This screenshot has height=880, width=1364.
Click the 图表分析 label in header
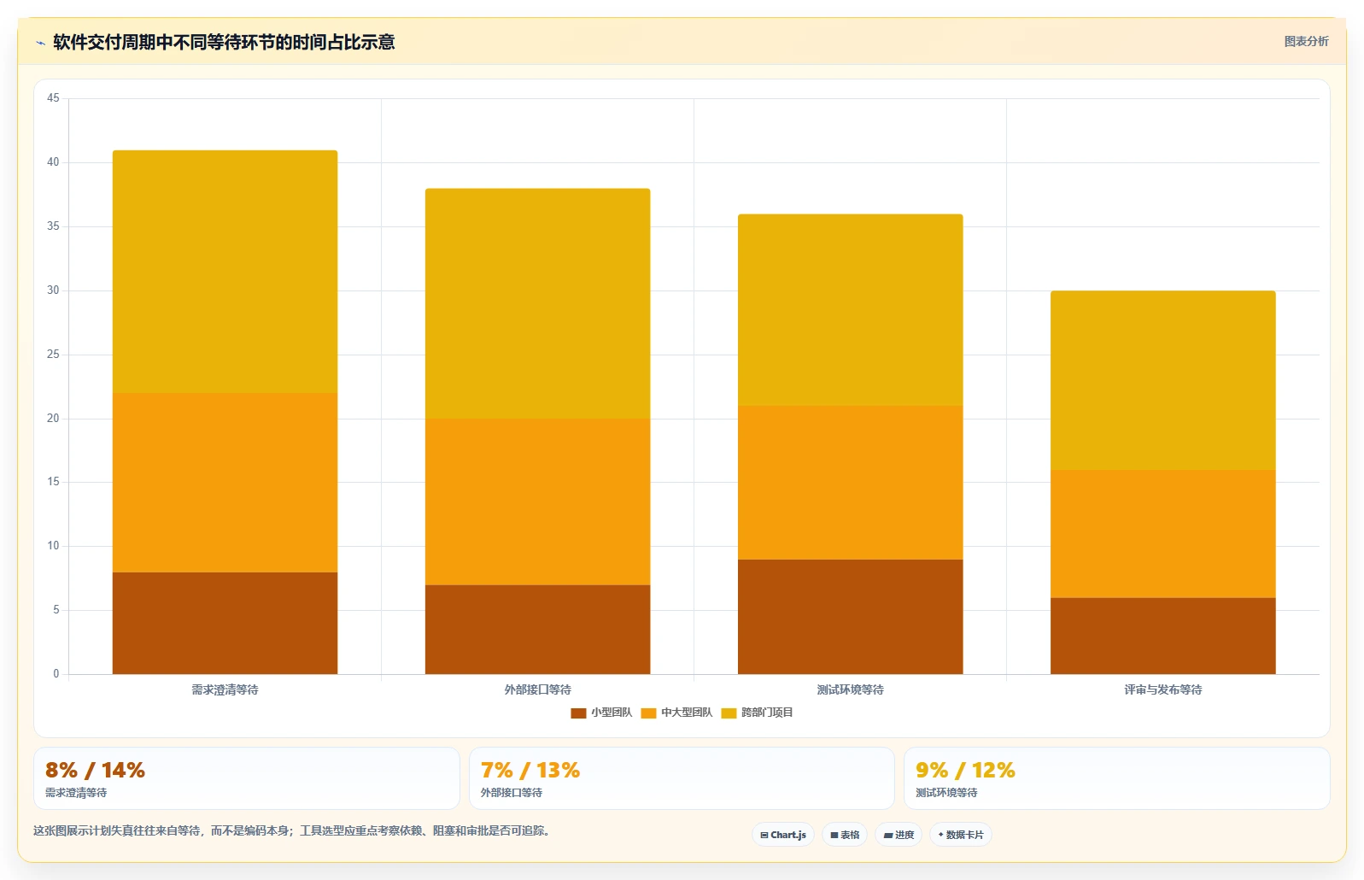(1306, 41)
